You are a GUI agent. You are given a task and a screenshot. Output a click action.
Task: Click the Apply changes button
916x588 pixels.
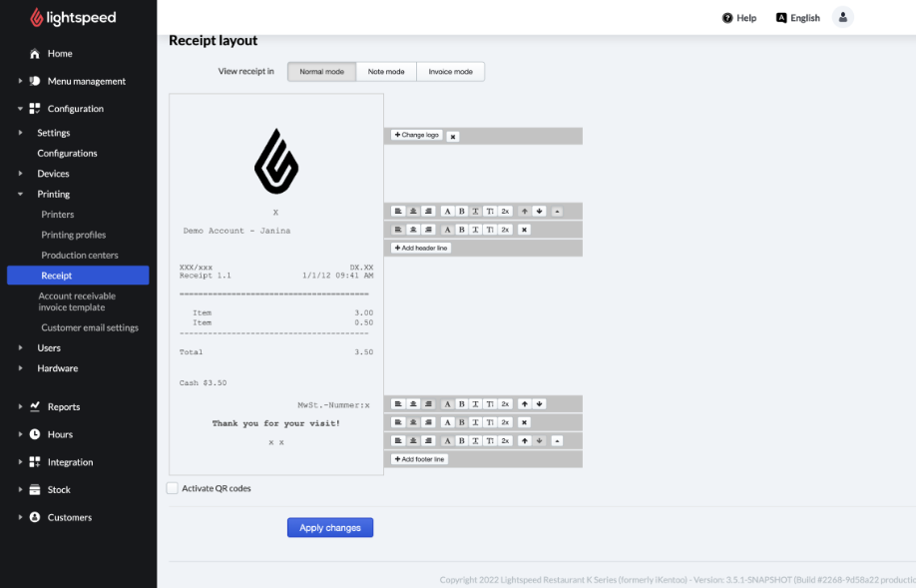pos(329,527)
